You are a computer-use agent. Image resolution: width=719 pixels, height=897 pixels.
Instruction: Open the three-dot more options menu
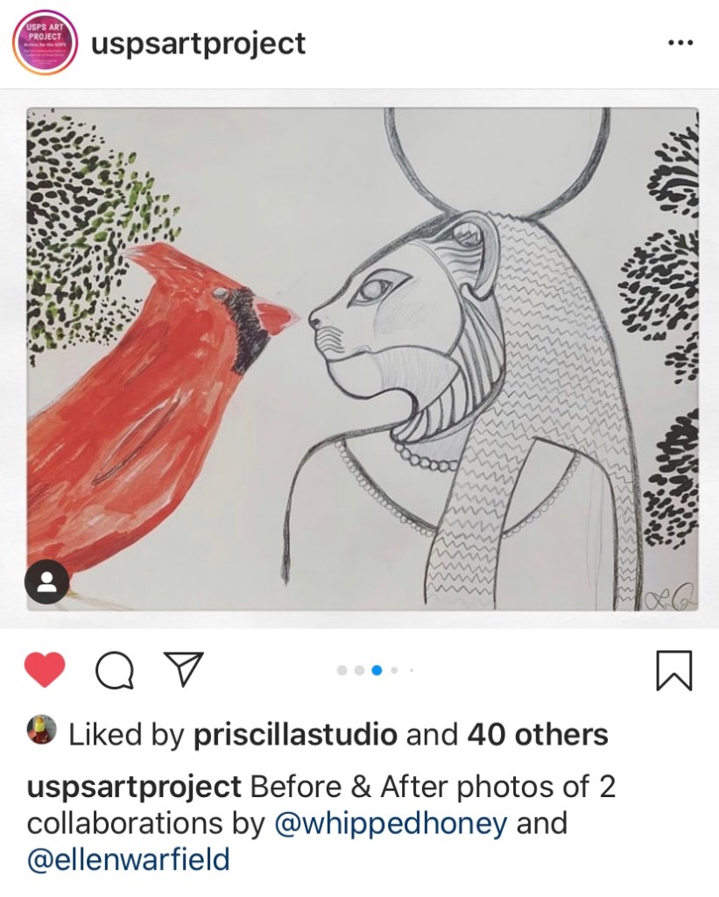(x=680, y=43)
